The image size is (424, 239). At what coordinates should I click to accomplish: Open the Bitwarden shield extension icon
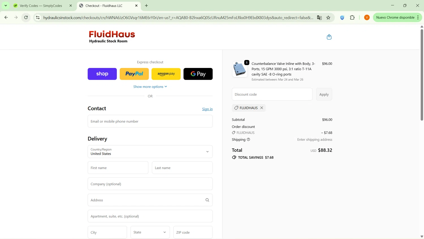coord(342,18)
